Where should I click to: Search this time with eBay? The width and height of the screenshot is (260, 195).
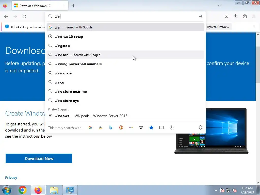[x=131, y=127]
